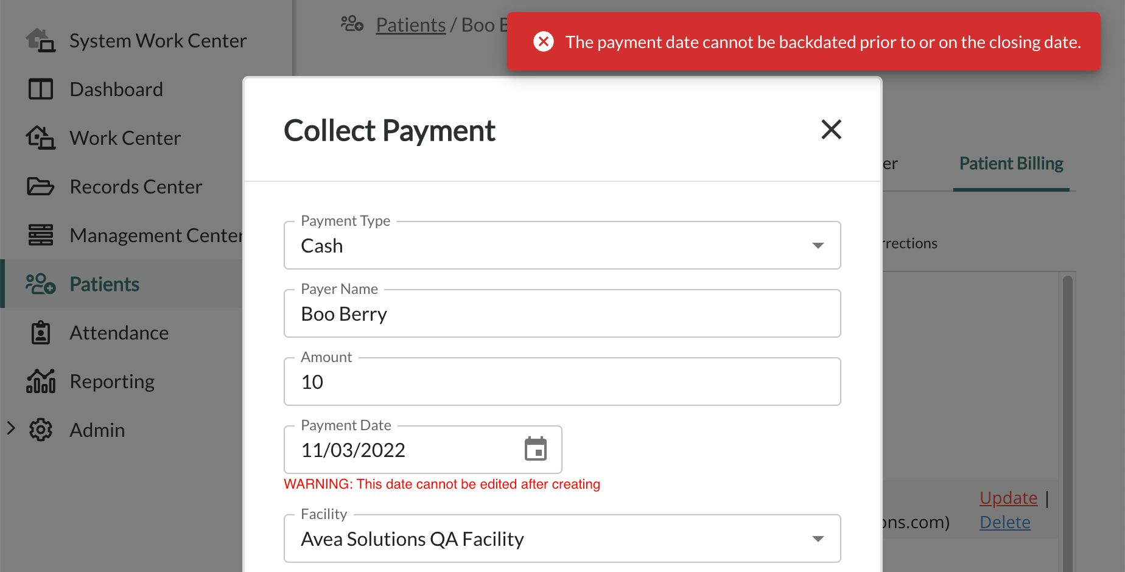Click Avea Solutions QA Facility value
Viewport: 1125px width, 572px height.
point(412,539)
